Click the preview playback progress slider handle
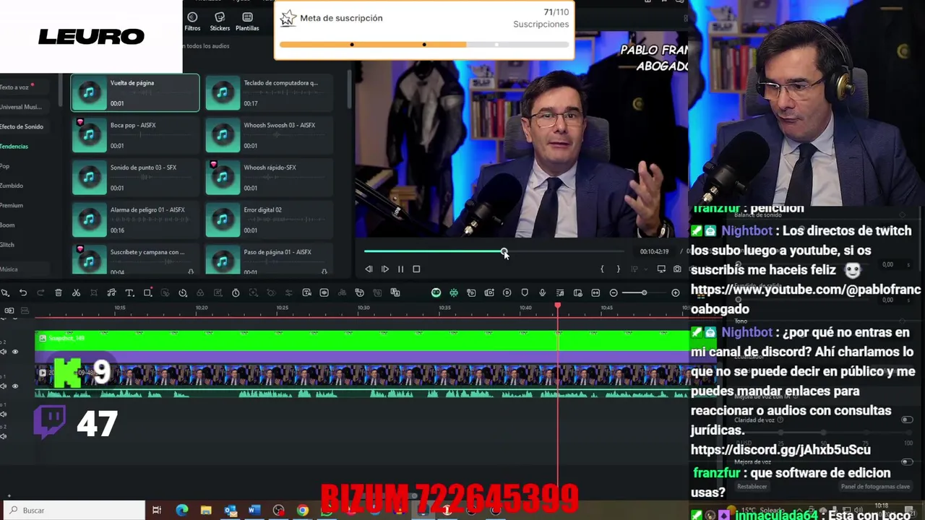This screenshot has height=520, width=925. 504,251
